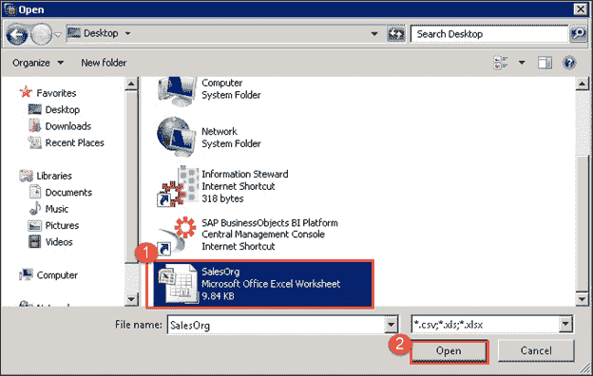Open the address bar history dropdown
The image size is (593, 376).
(x=374, y=33)
